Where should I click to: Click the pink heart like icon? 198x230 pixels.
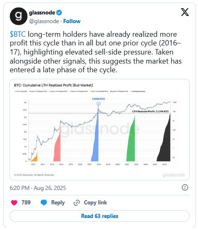tap(14, 203)
